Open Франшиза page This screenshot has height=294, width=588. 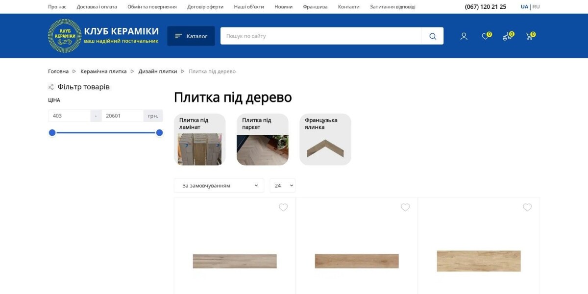click(x=315, y=7)
